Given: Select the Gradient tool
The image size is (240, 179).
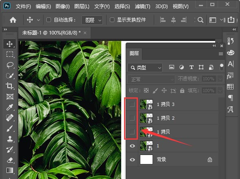Looking at the screenshot, I should [10, 170].
